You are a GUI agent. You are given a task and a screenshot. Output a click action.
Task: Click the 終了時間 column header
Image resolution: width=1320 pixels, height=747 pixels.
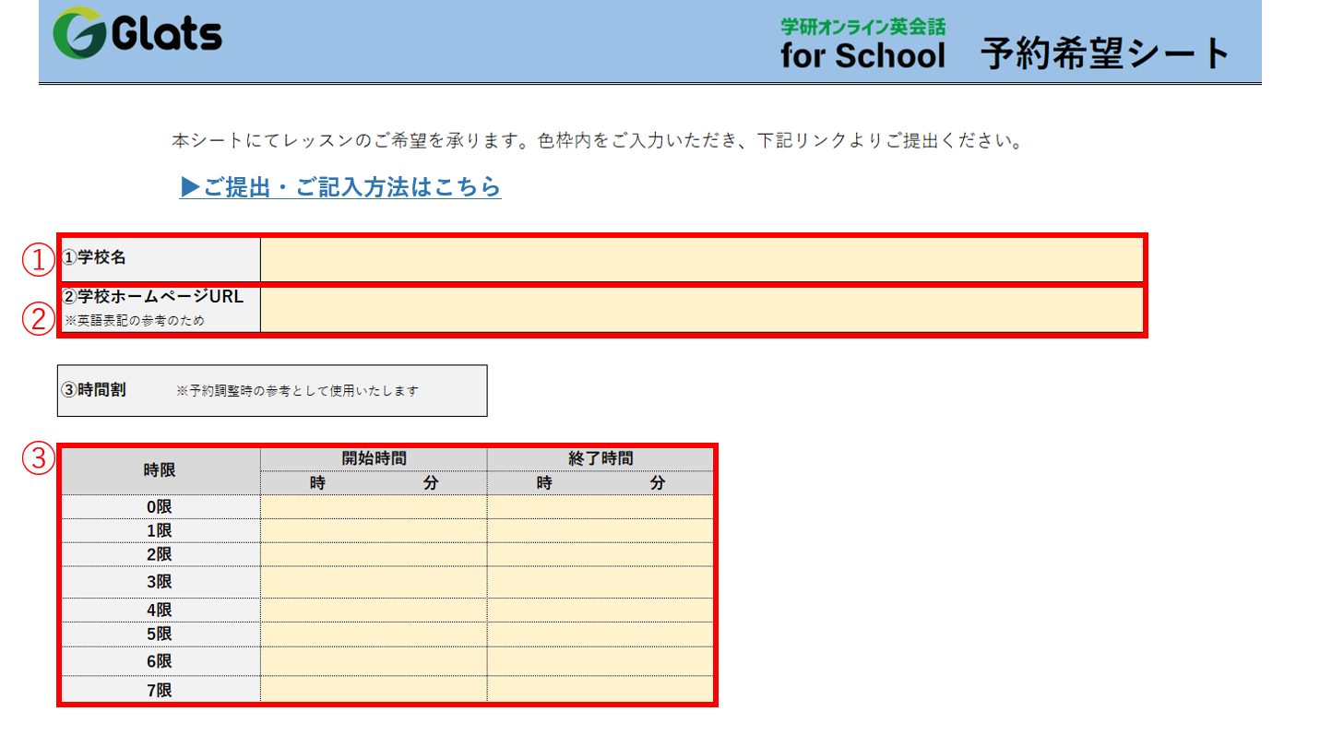(x=600, y=456)
